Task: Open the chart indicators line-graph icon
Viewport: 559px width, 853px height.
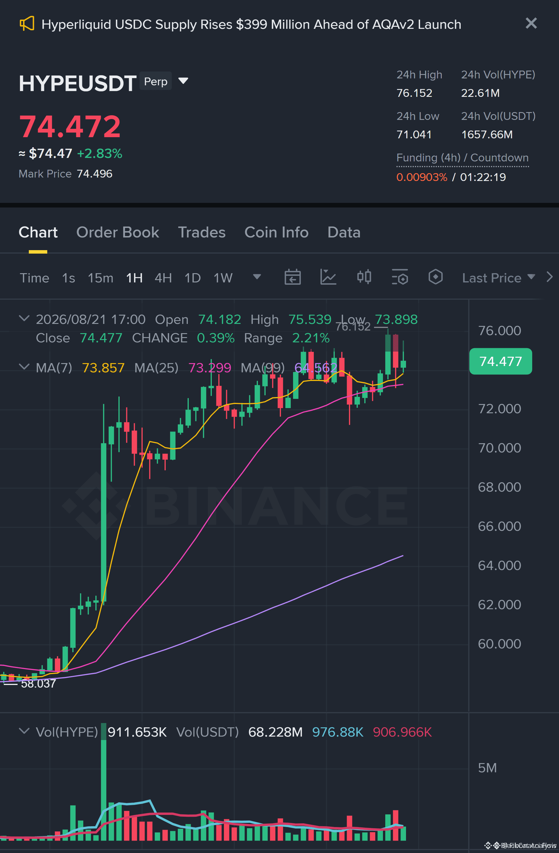Action: (328, 277)
